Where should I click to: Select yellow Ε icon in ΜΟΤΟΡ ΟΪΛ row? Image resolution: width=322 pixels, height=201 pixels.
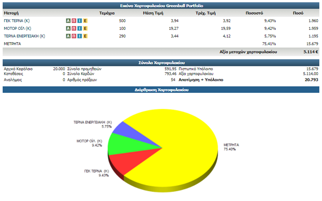pos(86,29)
